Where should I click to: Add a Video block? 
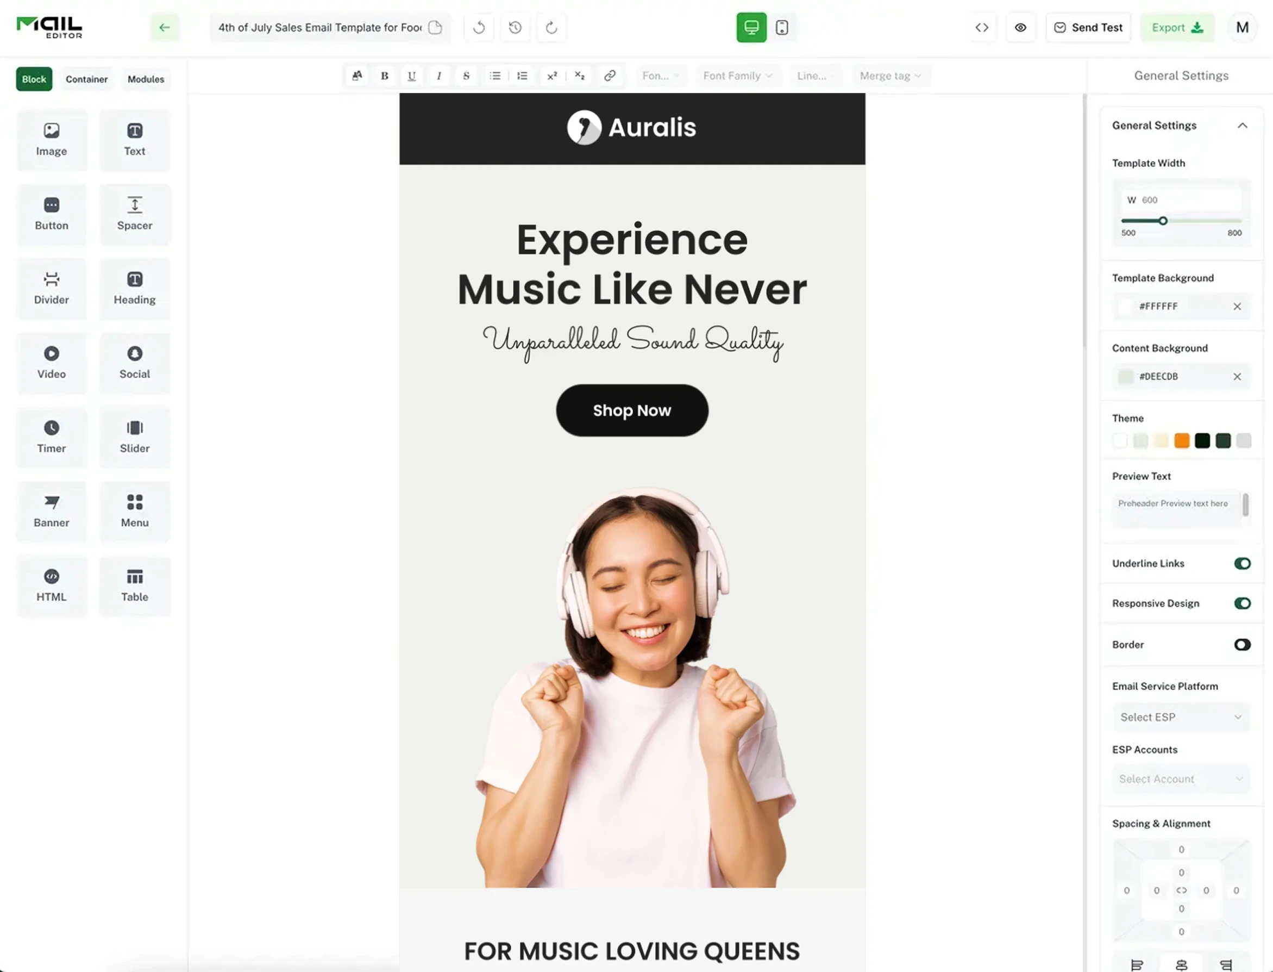[x=52, y=363]
